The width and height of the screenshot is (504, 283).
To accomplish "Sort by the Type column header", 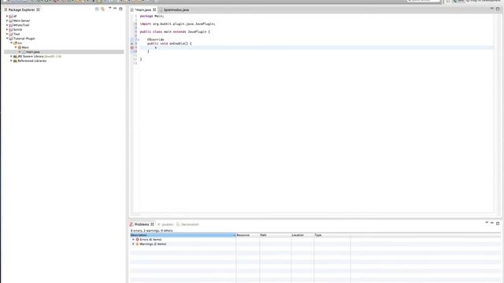I will tap(332, 235).
